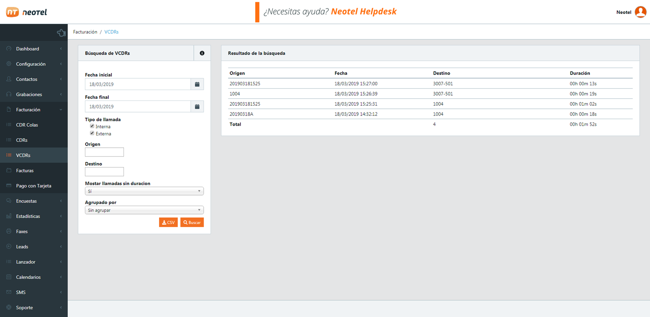Click the sidebar collapse pin icon
650x317 pixels.
(x=61, y=32)
